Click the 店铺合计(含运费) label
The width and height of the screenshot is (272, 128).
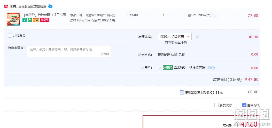pos(227,80)
